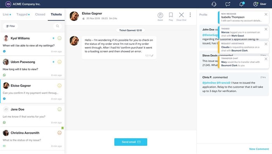Click WhatsApp icon under Jane Doe
The image size is (272, 154).
4,122
